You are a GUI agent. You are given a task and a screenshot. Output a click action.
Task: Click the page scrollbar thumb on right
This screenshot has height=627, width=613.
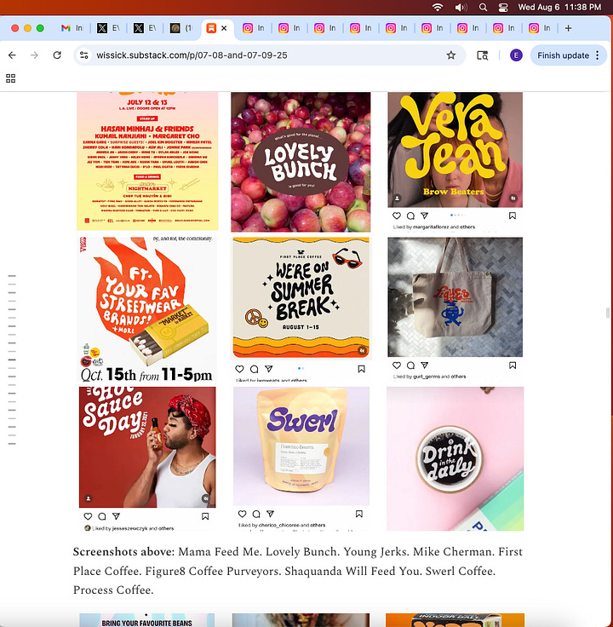point(608,313)
